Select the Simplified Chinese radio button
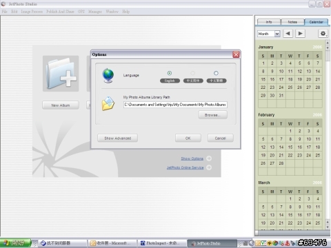 (x=192, y=73)
